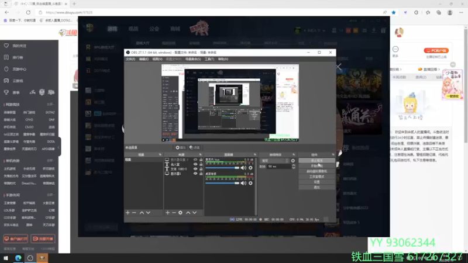Click 我要开播 button at Douyu sidebar bottom

coord(43,238)
